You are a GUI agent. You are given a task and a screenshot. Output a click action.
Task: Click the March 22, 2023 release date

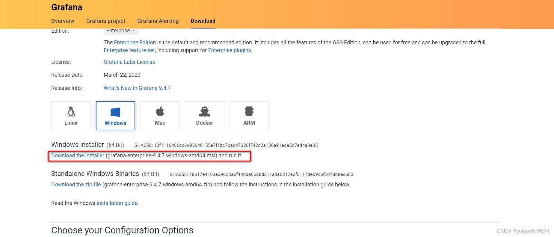coord(122,75)
